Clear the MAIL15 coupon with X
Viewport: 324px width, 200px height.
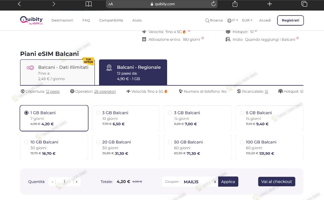(215, 182)
